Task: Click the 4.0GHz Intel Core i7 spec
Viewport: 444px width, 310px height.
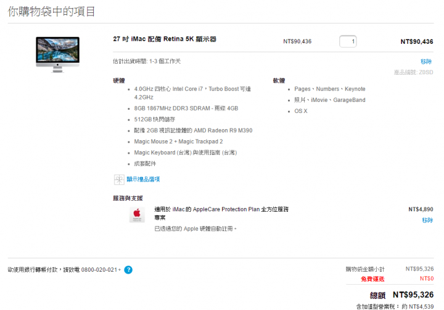Action: 192,93
